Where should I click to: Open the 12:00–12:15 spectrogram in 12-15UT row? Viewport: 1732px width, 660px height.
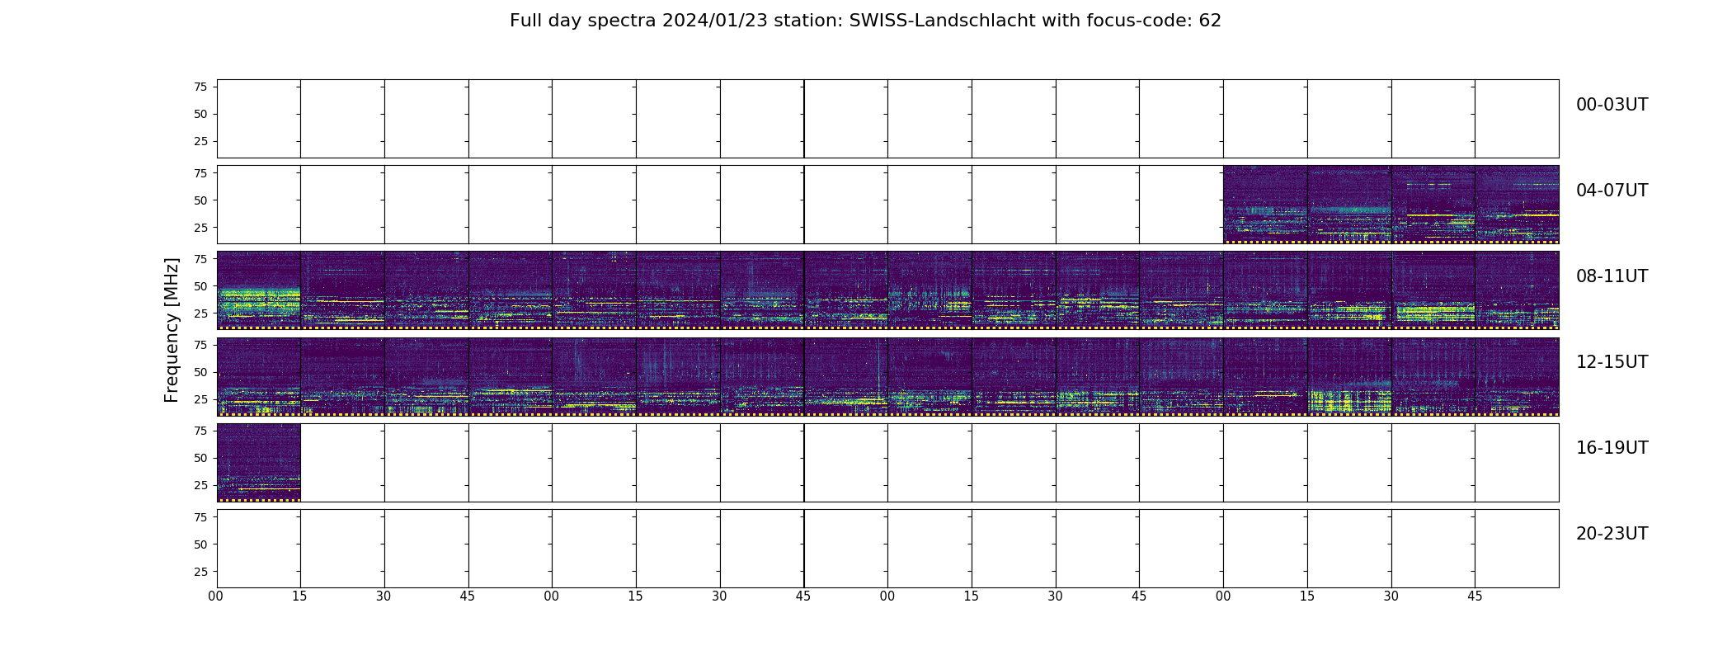click(x=259, y=376)
